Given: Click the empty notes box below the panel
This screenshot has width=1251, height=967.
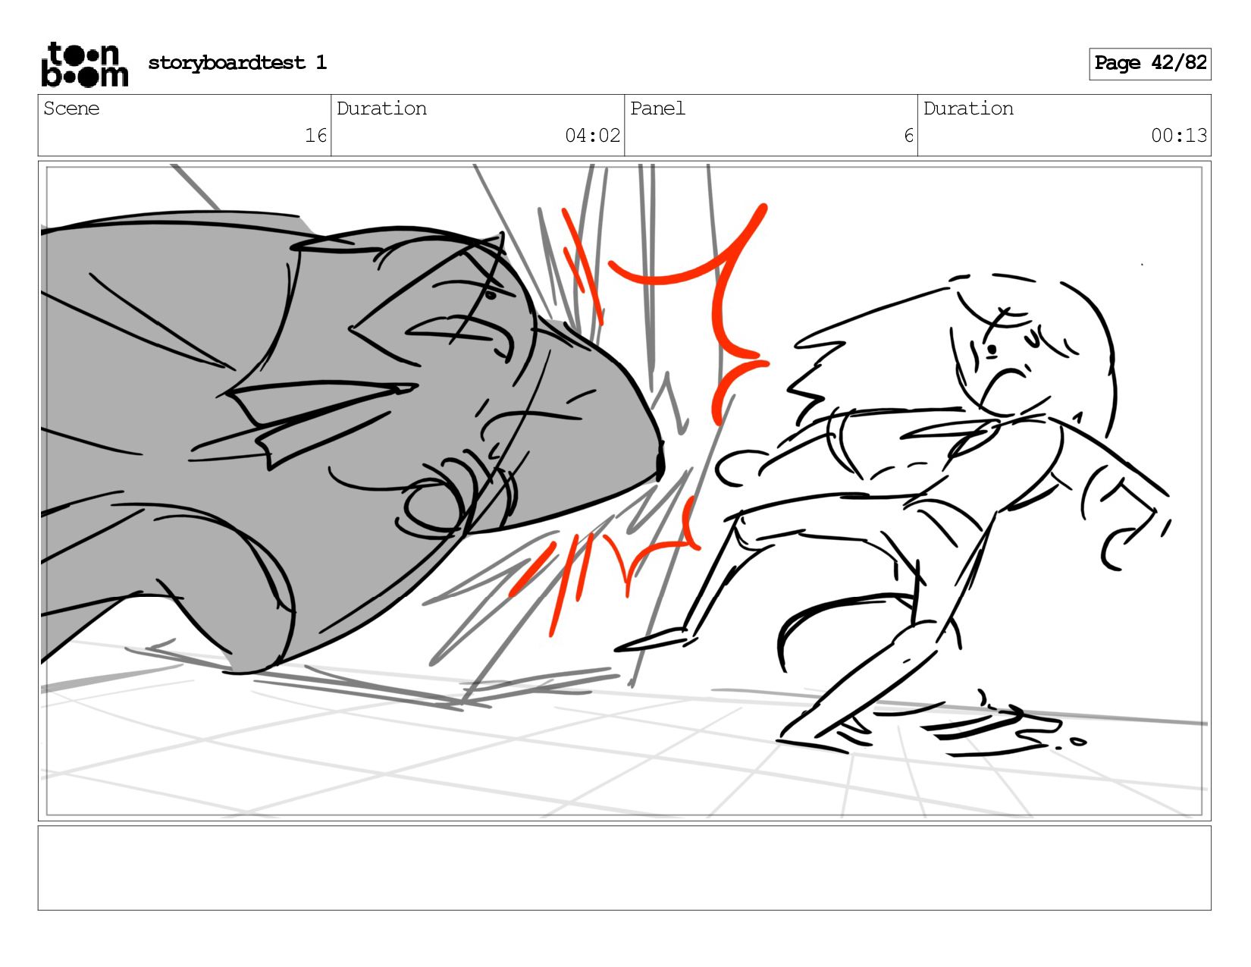Looking at the screenshot, I should pyautogui.click(x=625, y=868).
